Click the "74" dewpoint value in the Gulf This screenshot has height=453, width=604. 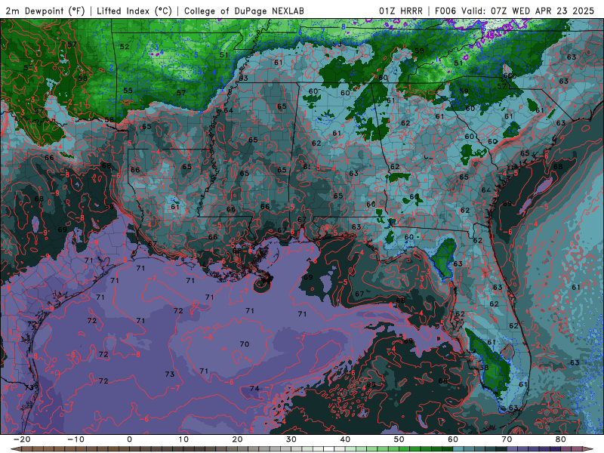tap(254, 388)
